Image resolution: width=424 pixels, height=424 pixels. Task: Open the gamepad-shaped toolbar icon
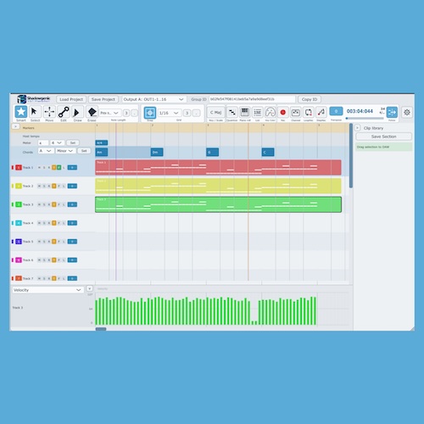[271, 113]
